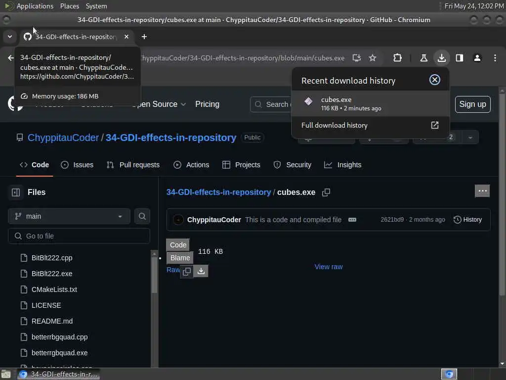Open BitBlt222.cpp in file tree

tap(52, 258)
